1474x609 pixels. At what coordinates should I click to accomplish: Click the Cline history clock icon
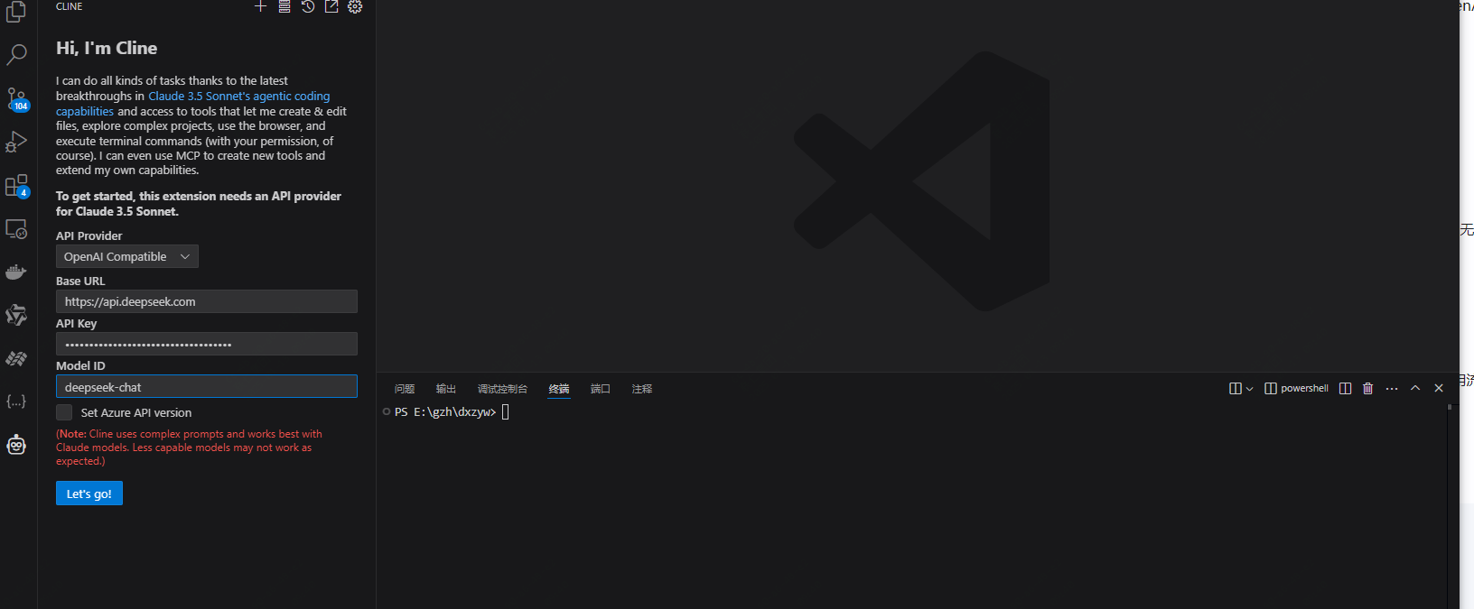(x=308, y=7)
